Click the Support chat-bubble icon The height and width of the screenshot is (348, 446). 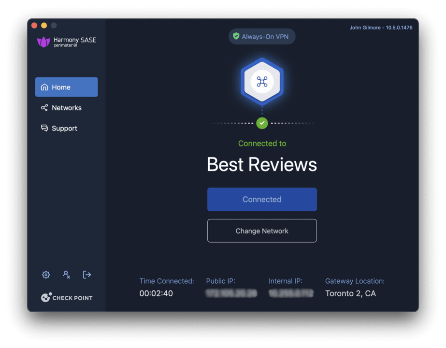pos(43,128)
